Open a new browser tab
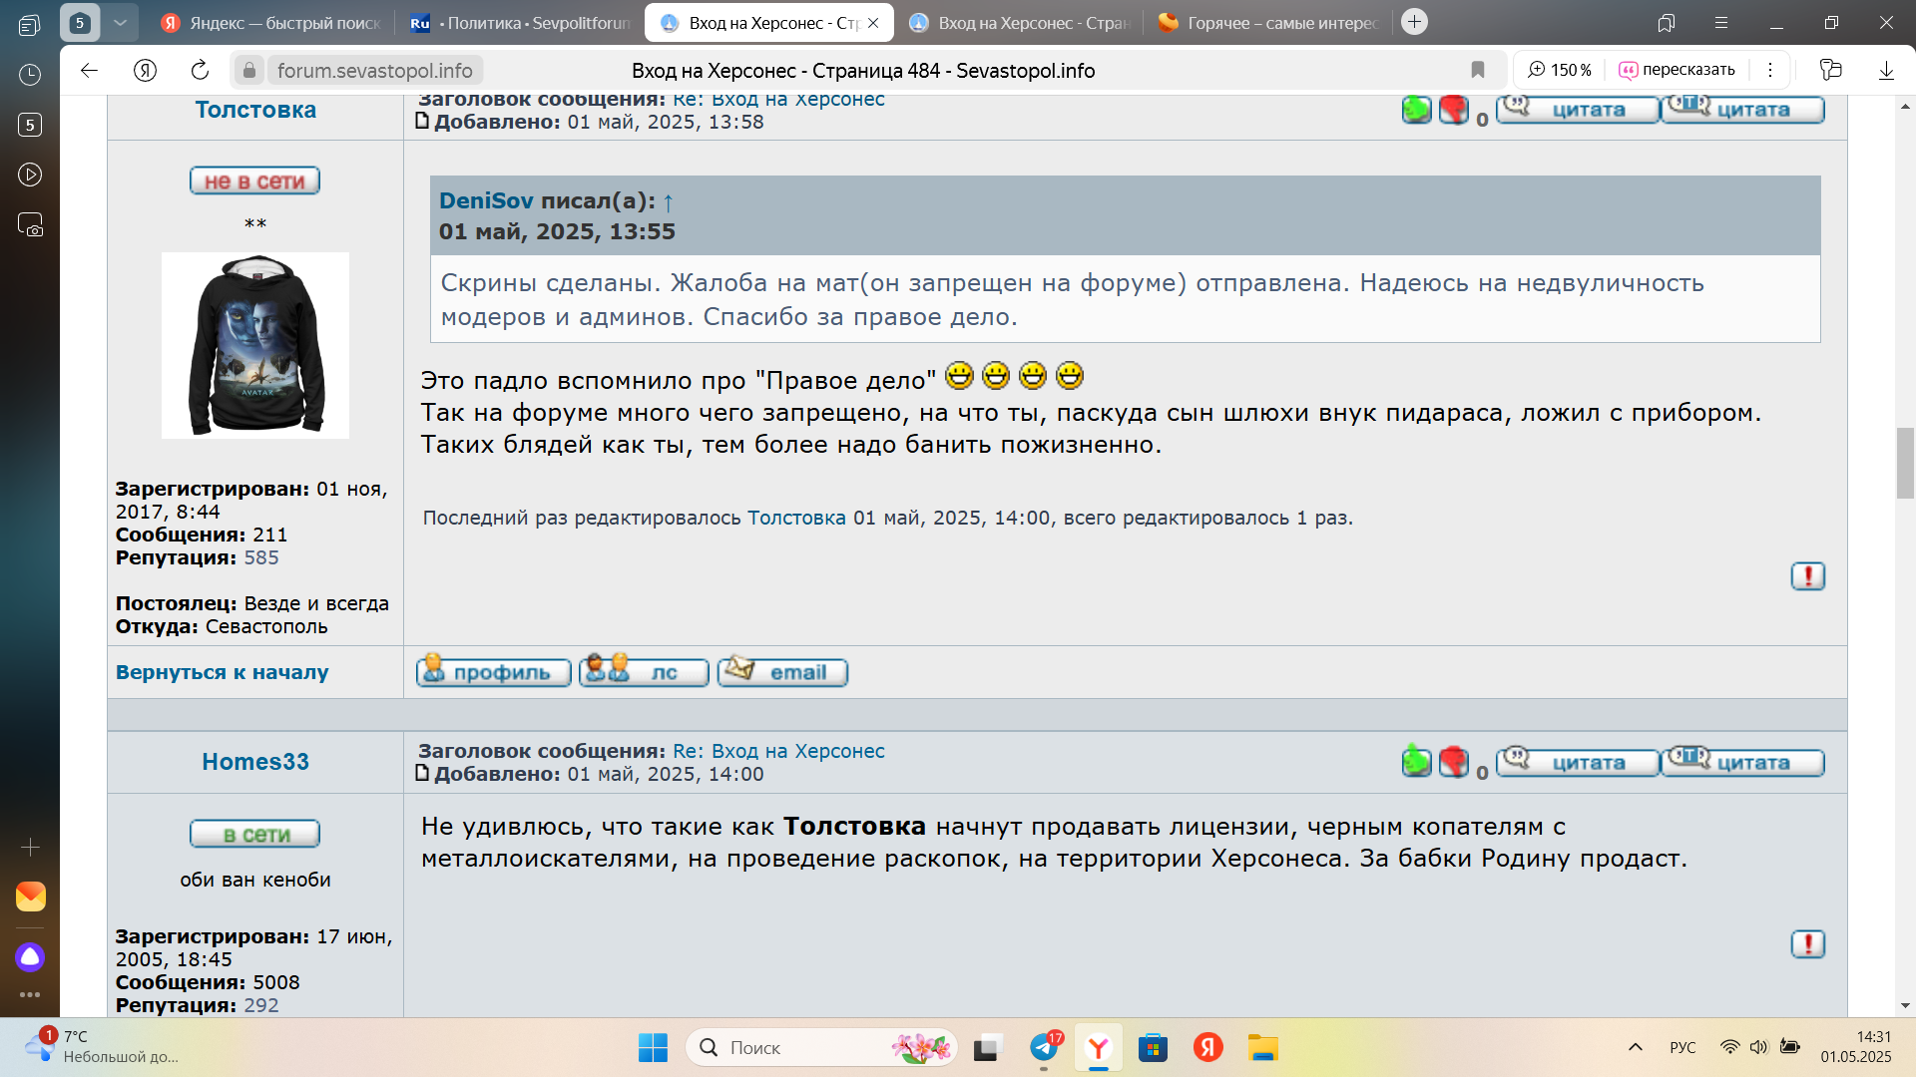This screenshot has width=1916, height=1077. click(x=1414, y=22)
